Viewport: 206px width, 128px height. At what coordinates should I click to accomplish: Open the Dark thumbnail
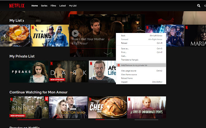(68, 71)
